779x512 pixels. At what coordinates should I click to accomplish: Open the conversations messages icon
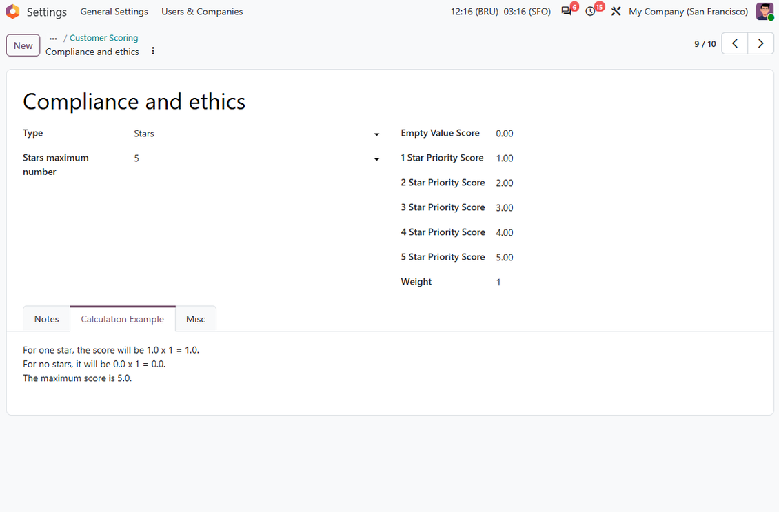click(x=567, y=11)
